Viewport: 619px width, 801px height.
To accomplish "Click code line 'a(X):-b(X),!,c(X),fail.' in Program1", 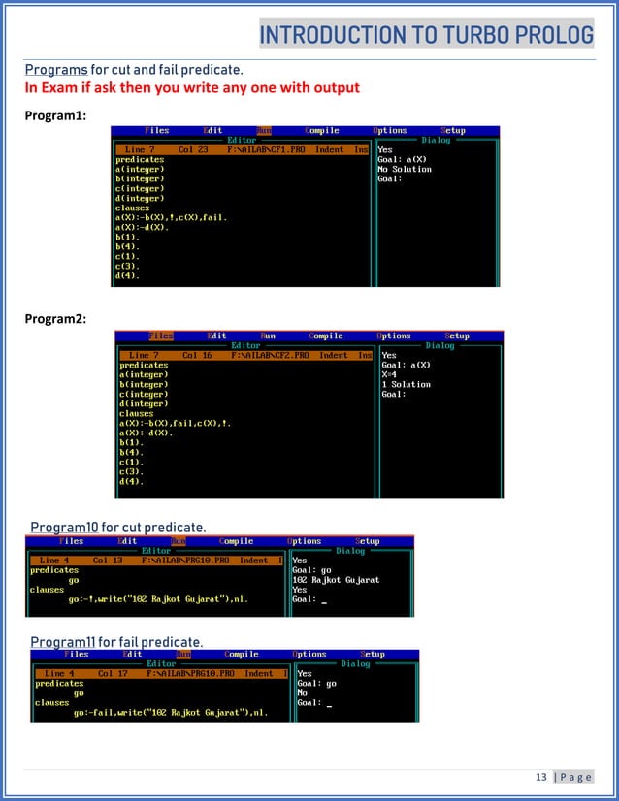I will click(171, 217).
